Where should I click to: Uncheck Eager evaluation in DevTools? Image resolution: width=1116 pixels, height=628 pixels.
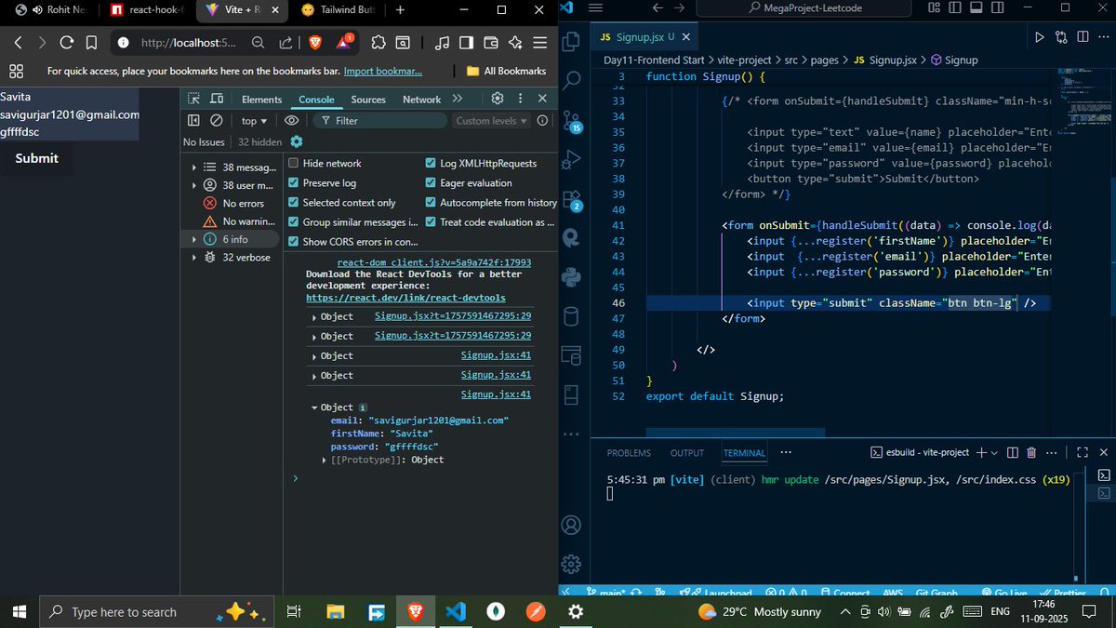click(432, 183)
